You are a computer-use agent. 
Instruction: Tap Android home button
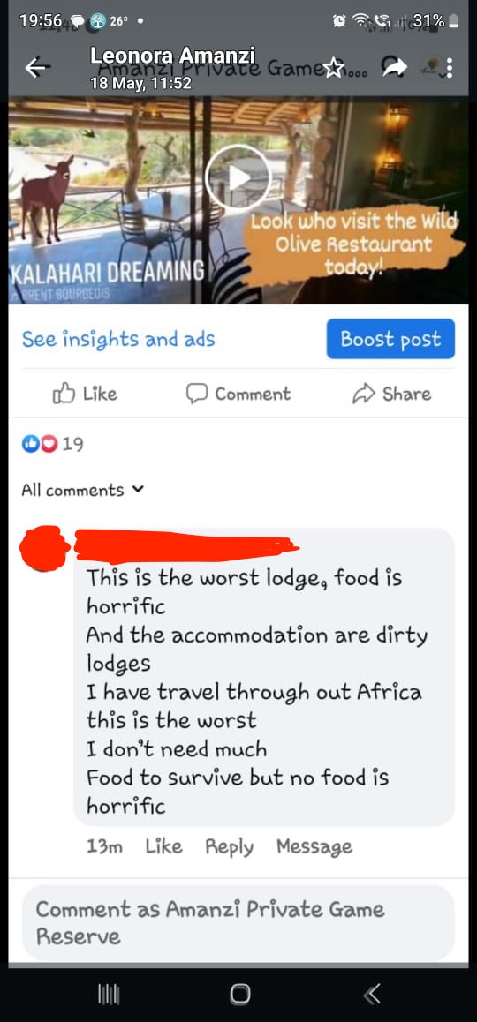(x=240, y=994)
